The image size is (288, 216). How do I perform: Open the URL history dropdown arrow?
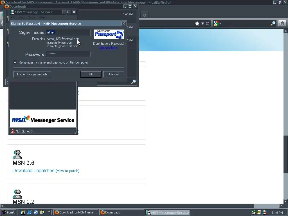click(x=202, y=24)
